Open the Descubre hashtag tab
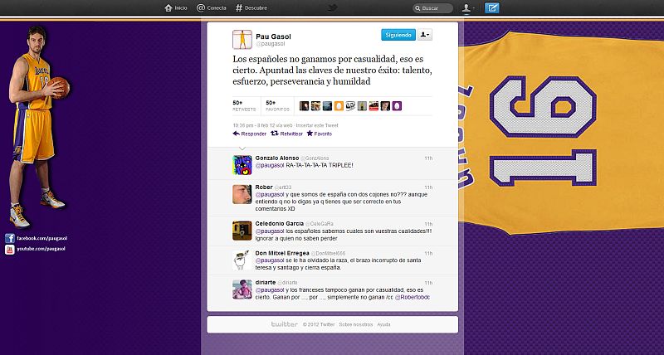Image resolution: width=664 pixels, height=355 pixels. [251, 8]
